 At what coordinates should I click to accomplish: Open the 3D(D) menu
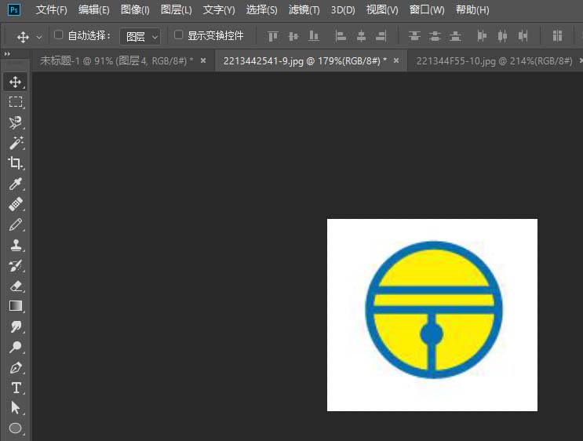(x=343, y=9)
